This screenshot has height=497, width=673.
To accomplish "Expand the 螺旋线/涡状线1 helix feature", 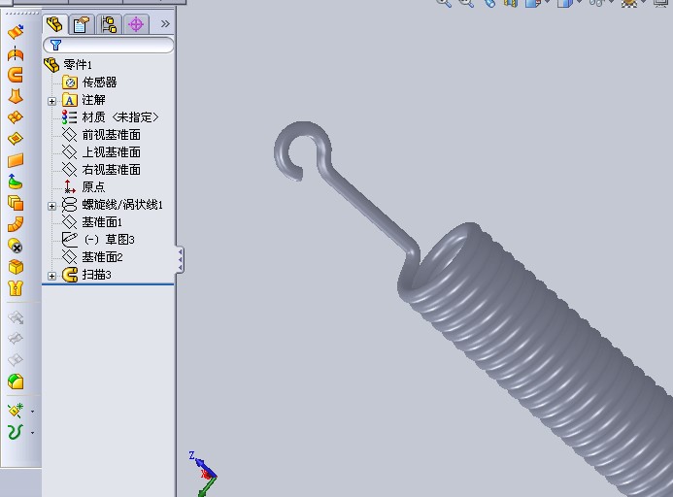I will [x=51, y=206].
